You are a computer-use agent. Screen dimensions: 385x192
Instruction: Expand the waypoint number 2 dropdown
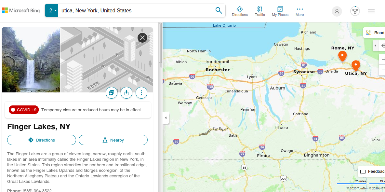pos(51,10)
